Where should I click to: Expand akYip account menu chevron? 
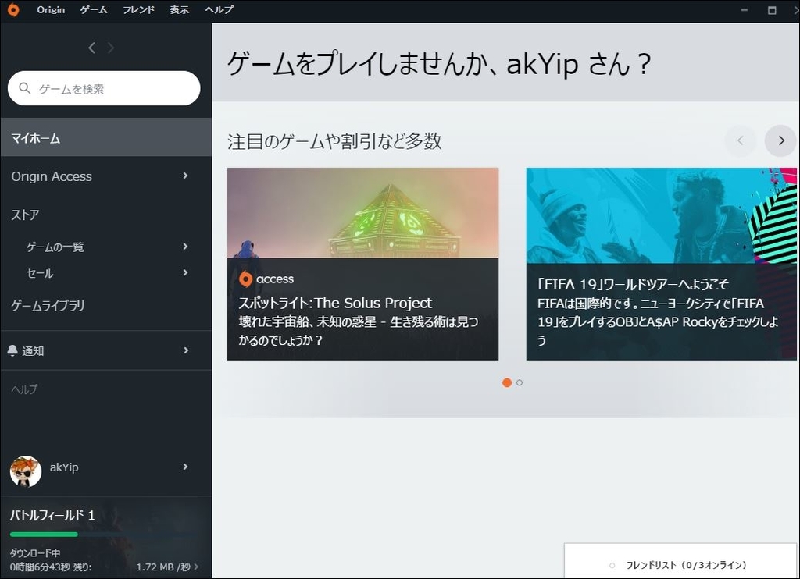185,467
